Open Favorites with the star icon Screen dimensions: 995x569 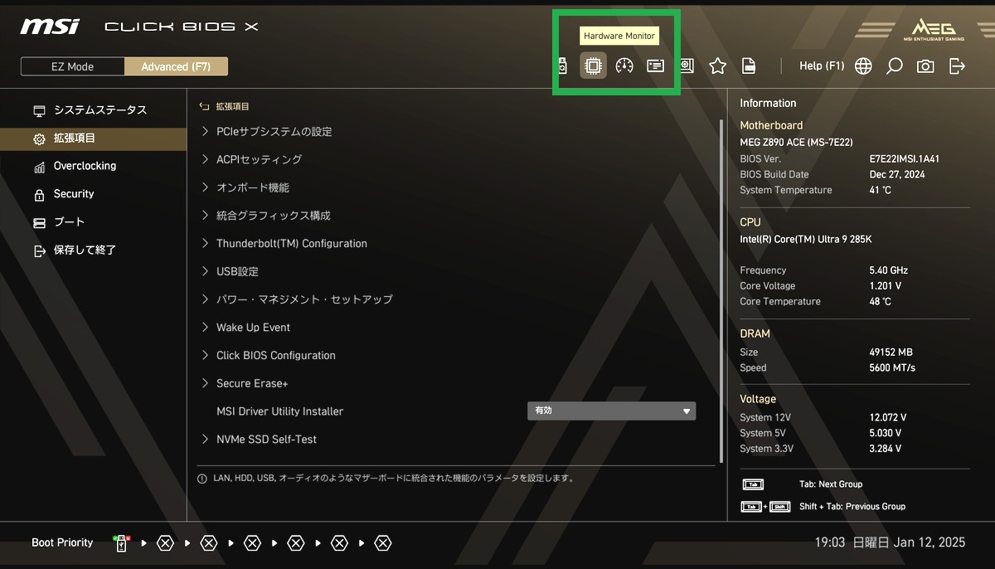pos(718,66)
